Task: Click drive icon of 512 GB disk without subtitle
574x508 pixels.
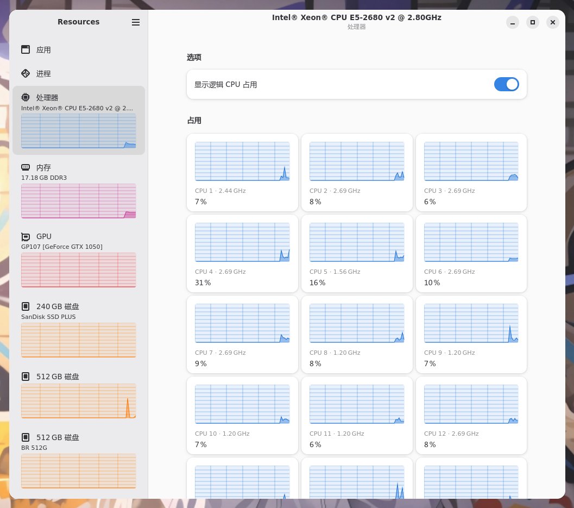Action: point(26,377)
